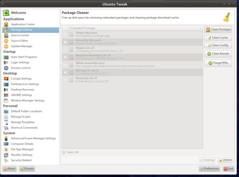The width and height of the screenshot is (239, 177).
Task: Click the Package Cleaner broom icon in sidebar
Action: coord(6,30)
